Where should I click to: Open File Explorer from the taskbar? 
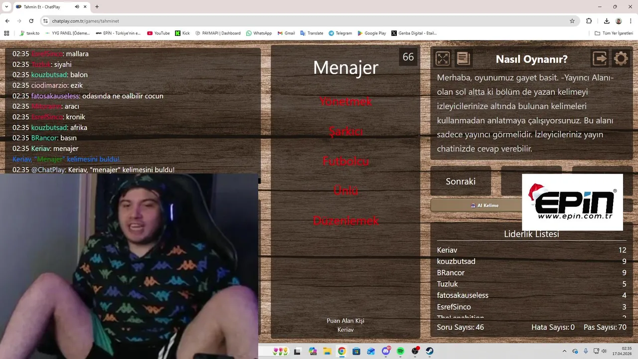[x=327, y=351]
